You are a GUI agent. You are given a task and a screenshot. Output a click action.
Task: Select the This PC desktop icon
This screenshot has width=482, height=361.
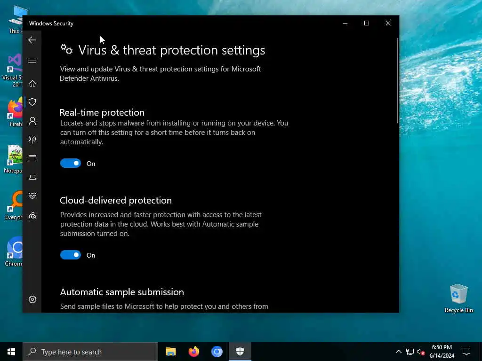[x=16, y=20]
